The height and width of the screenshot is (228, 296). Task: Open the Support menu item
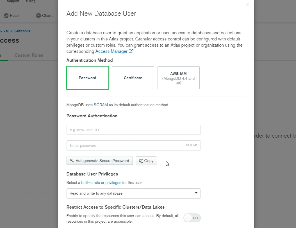click(x=13, y=1)
